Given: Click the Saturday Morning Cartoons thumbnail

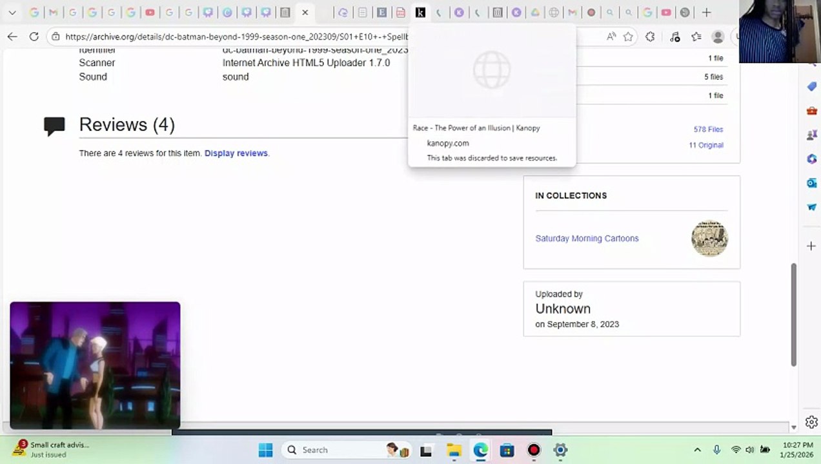Looking at the screenshot, I should click(x=709, y=238).
